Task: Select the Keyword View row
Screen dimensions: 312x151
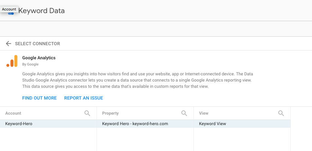Action: pyautogui.click(x=242, y=124)
